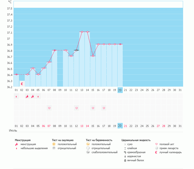Viewport: 194px width, 169px height.
Task: Click the lunar calendar crescent legend icon
Action: (x=157, y=152)
